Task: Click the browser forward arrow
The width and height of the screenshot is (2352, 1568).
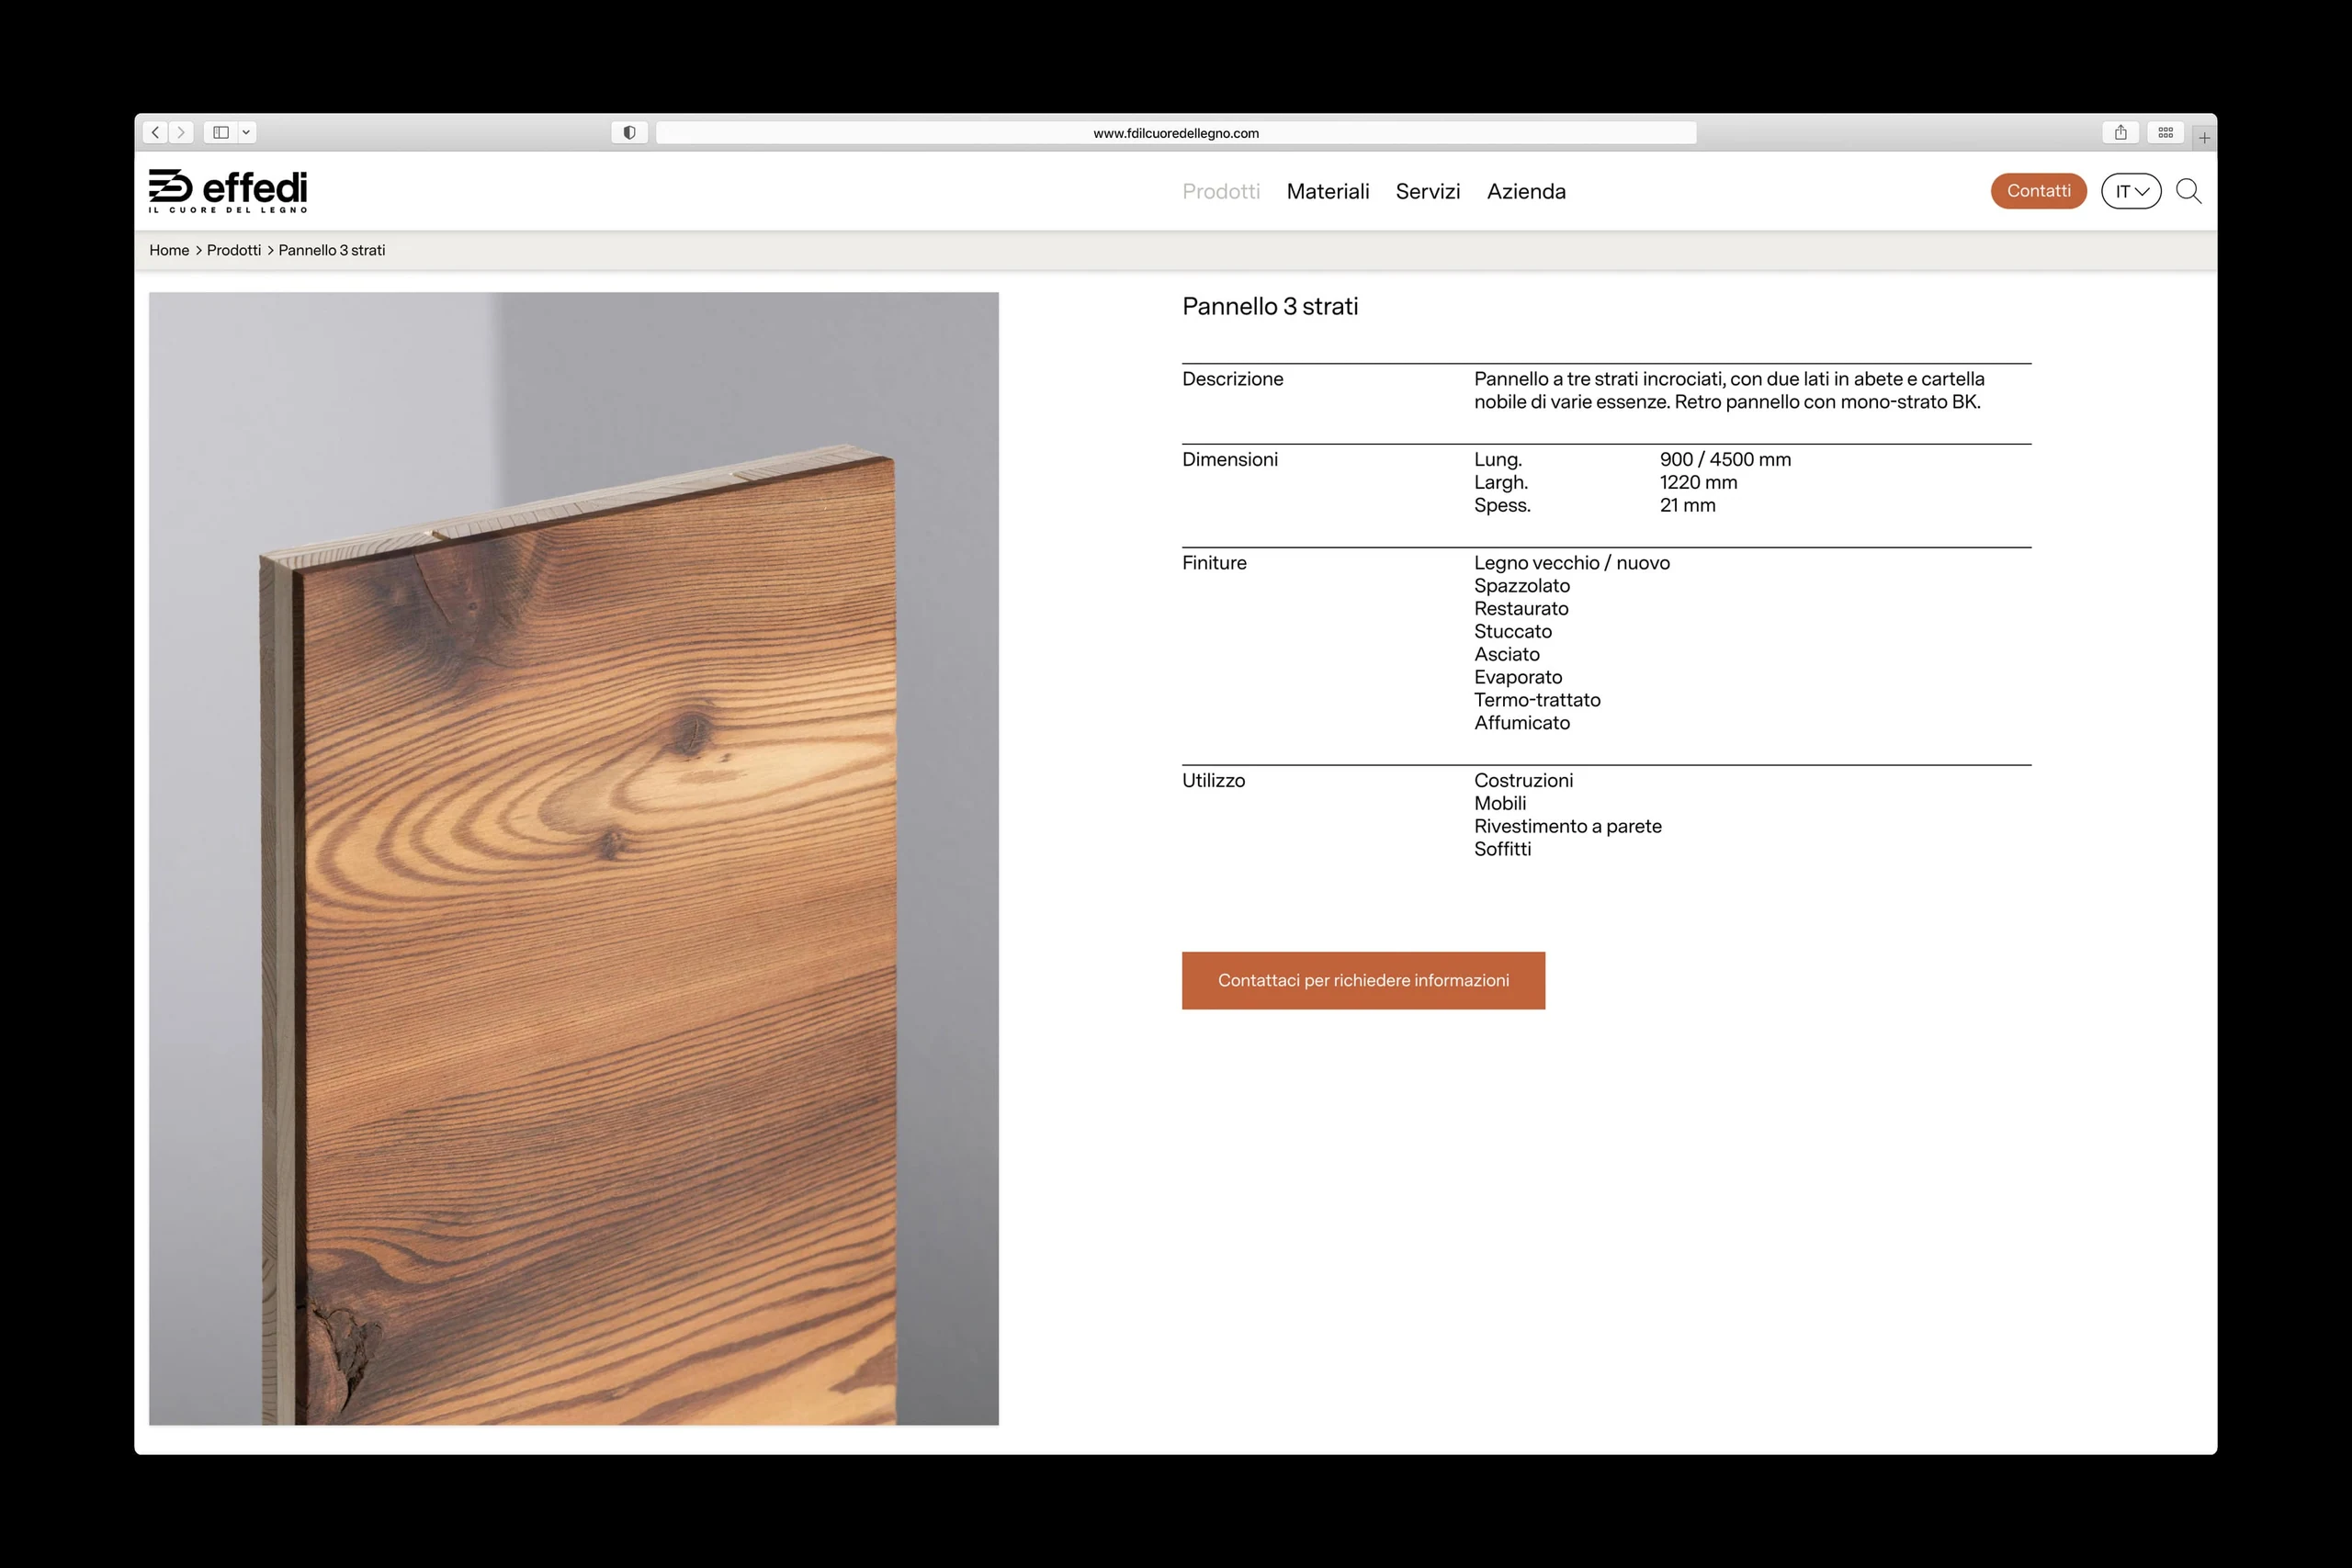Action: click(x=181, y=132)
